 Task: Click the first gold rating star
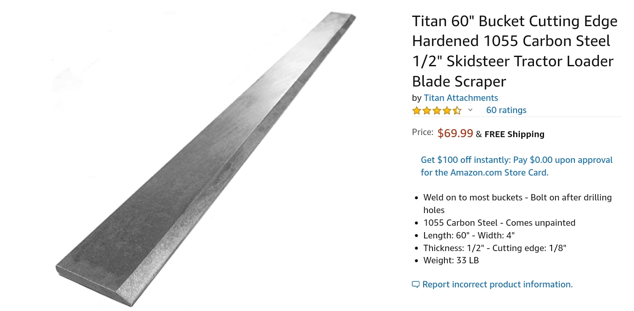(417, 111)
